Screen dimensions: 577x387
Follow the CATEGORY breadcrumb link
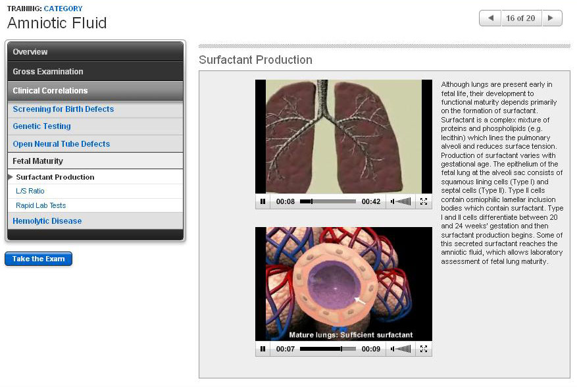click(63, 9)
